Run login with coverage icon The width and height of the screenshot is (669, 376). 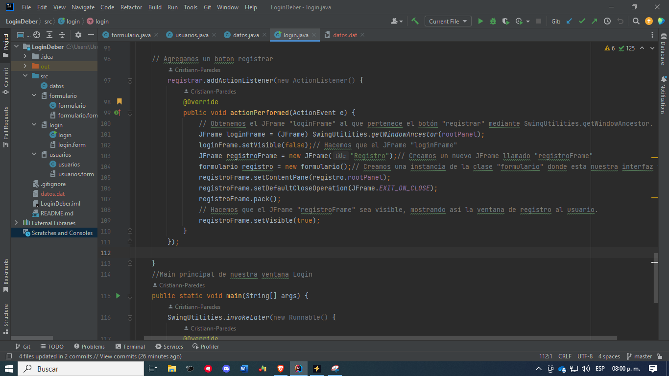(x=505, y=21)
